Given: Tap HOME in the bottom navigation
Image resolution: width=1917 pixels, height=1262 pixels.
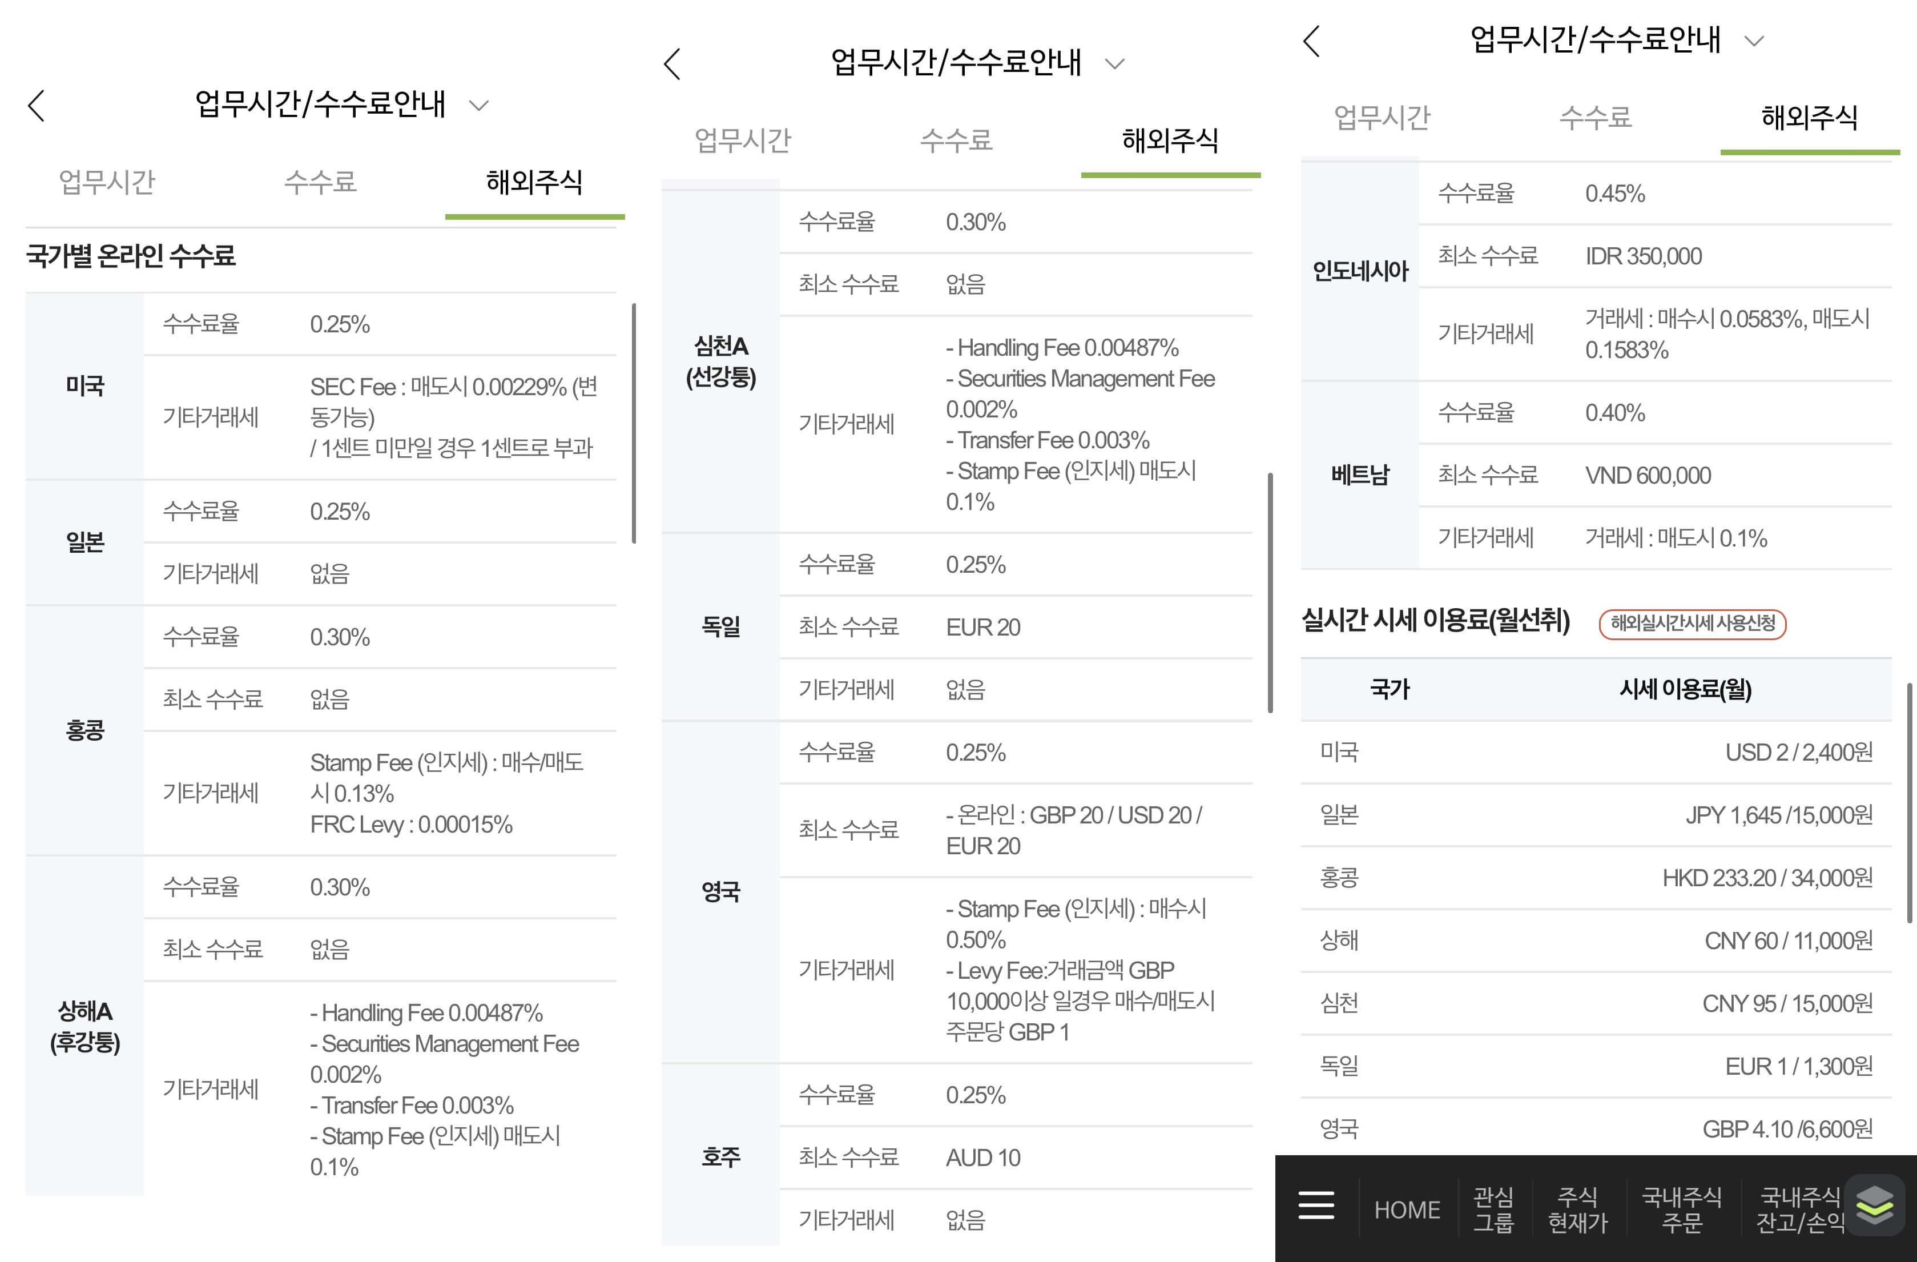Looking at the screenshot, I should 1407,1207.
